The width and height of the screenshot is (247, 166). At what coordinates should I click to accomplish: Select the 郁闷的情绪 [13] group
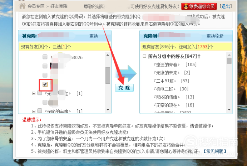click(174, 97)
